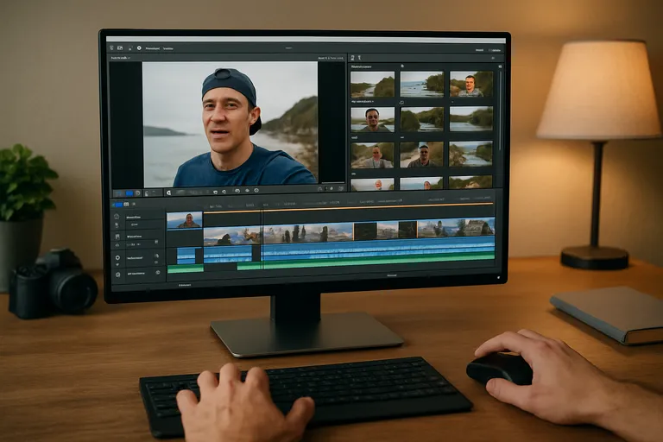Toggle the bottom audio track header button

click(x=118, y=272)
